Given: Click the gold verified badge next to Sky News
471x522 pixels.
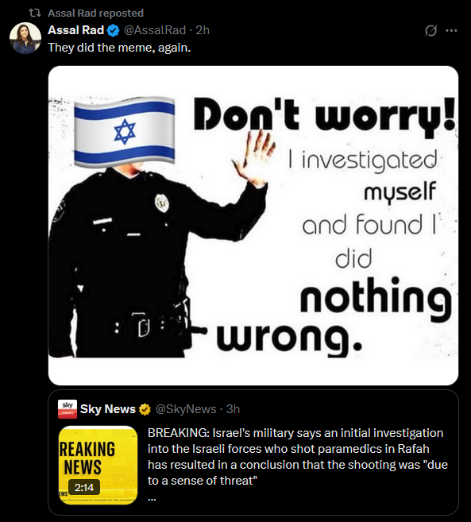Looking at the screenshot, I should point(145,409).
